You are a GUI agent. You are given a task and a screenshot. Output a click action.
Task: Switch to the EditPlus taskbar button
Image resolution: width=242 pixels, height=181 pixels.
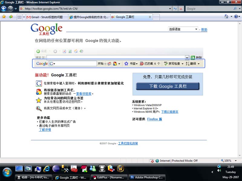[x=109, y=177]
